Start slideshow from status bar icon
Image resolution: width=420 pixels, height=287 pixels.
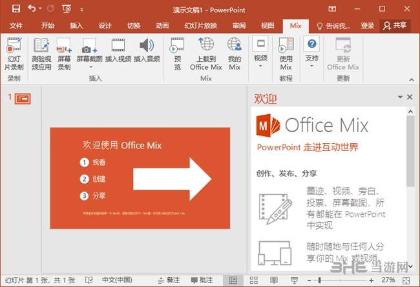click(295, 280)
